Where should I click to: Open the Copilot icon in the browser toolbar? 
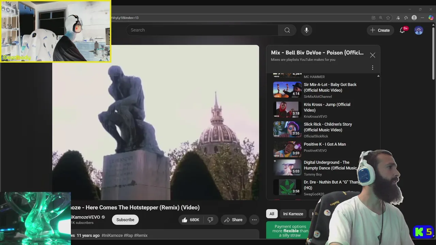point(431,18)
